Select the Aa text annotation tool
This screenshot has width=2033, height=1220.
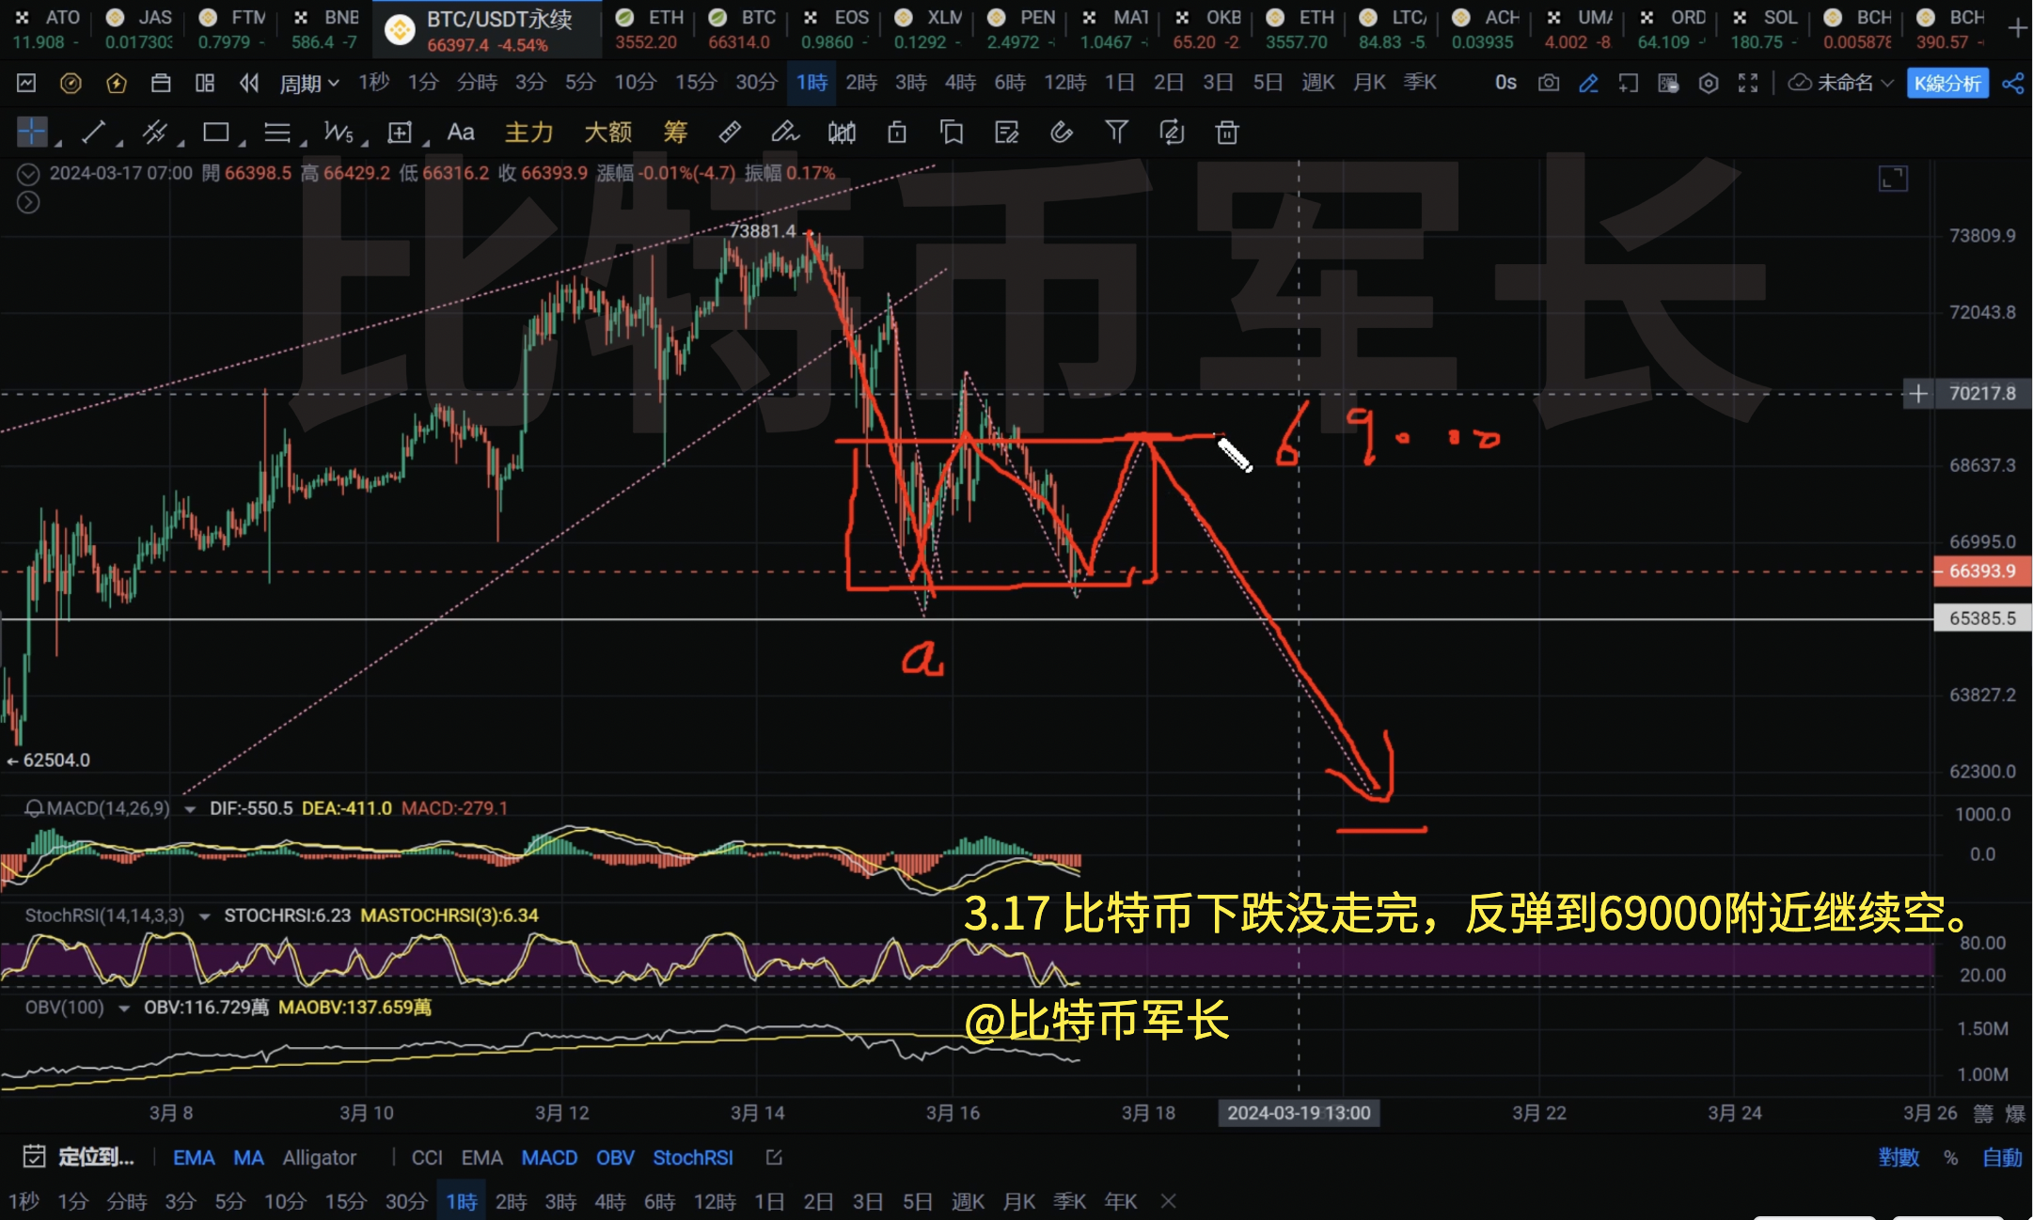461,132
